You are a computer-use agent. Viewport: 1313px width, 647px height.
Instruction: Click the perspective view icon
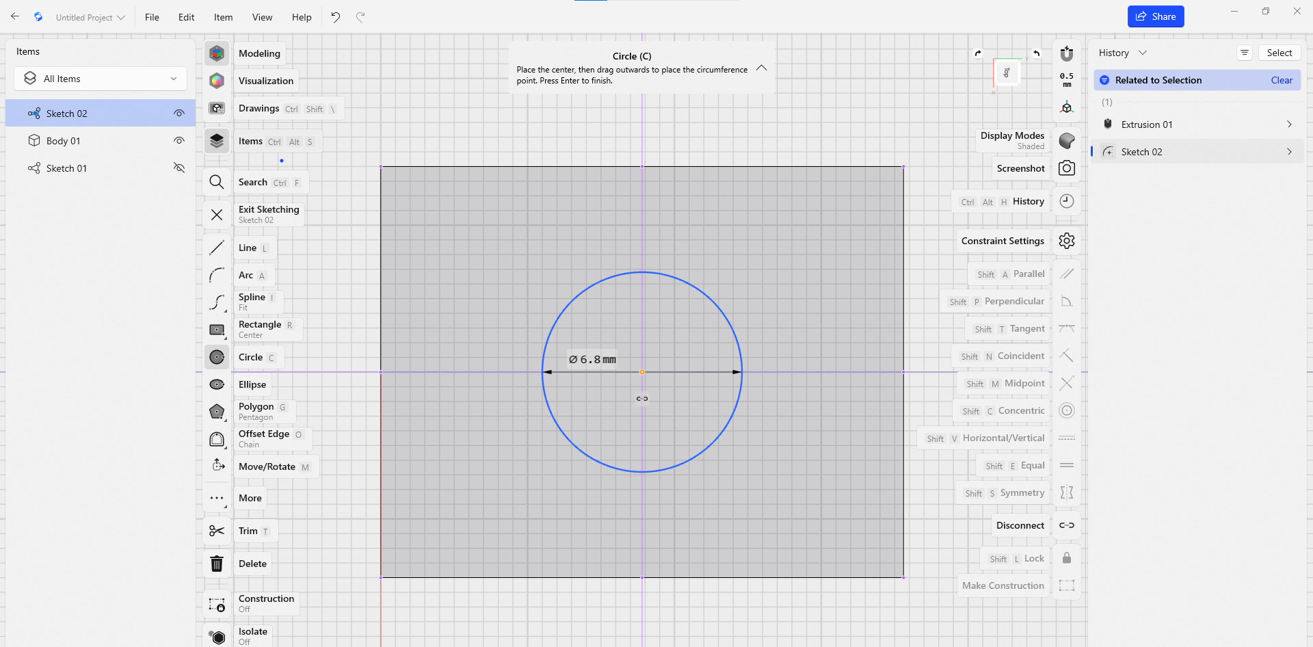point(1067,107)
